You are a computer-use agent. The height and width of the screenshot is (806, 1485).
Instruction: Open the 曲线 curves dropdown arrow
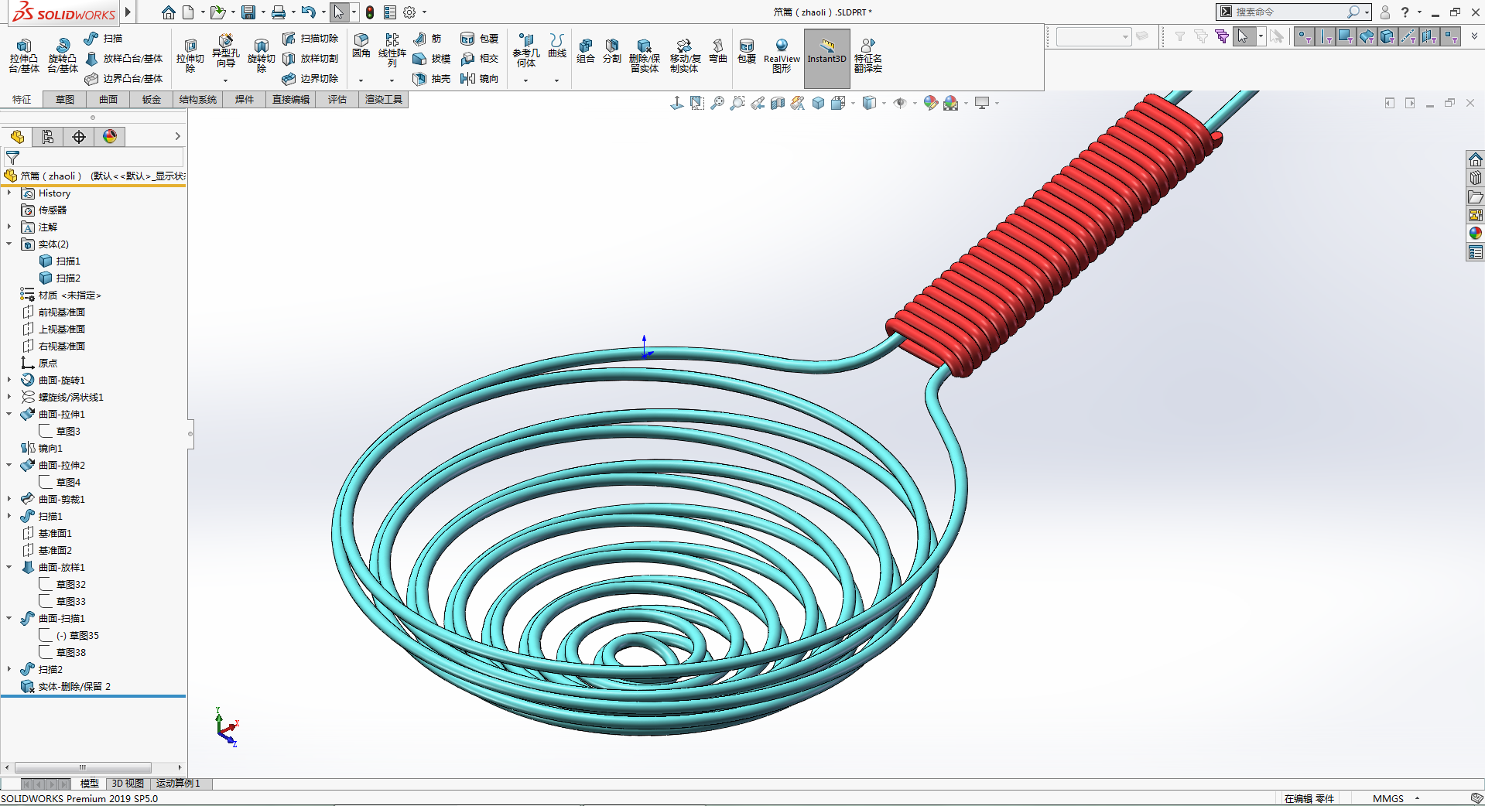tap(556, 80)
